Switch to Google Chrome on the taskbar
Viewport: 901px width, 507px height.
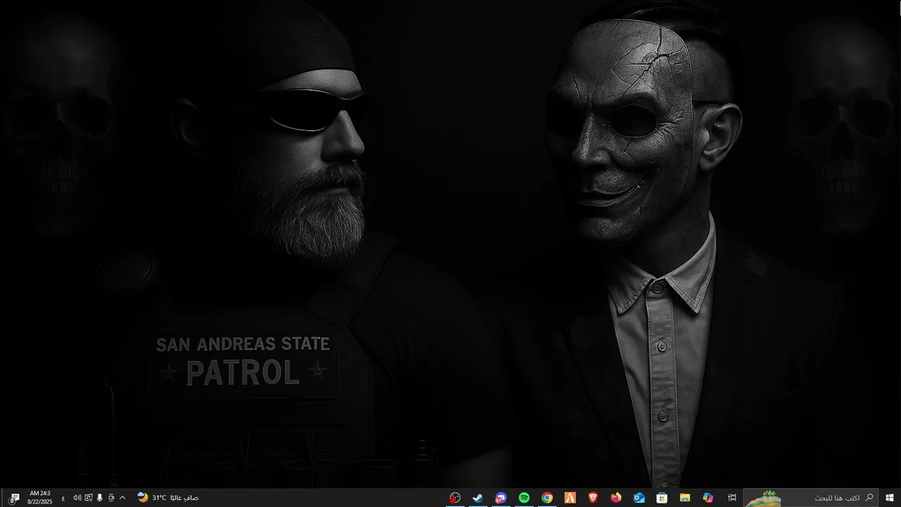547,498
